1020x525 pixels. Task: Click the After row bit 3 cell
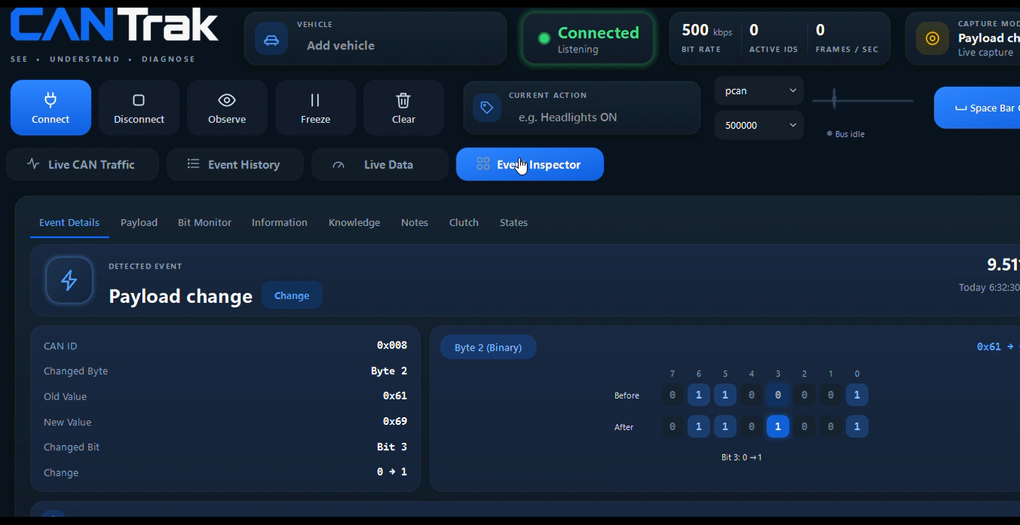click(x=778, y=426)
